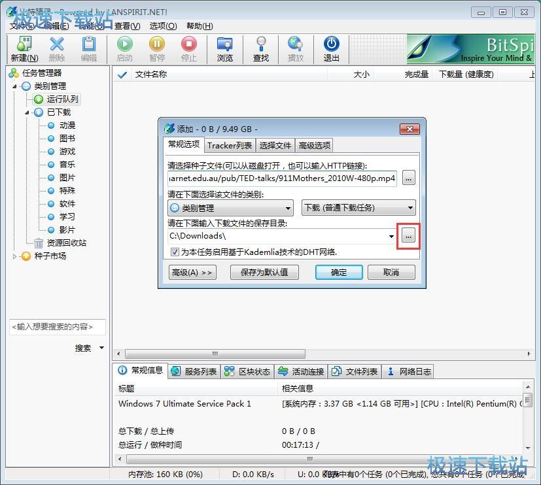Click the 搜索 search button in sidebar
541x485 pixels.
[x=83, y=348]
